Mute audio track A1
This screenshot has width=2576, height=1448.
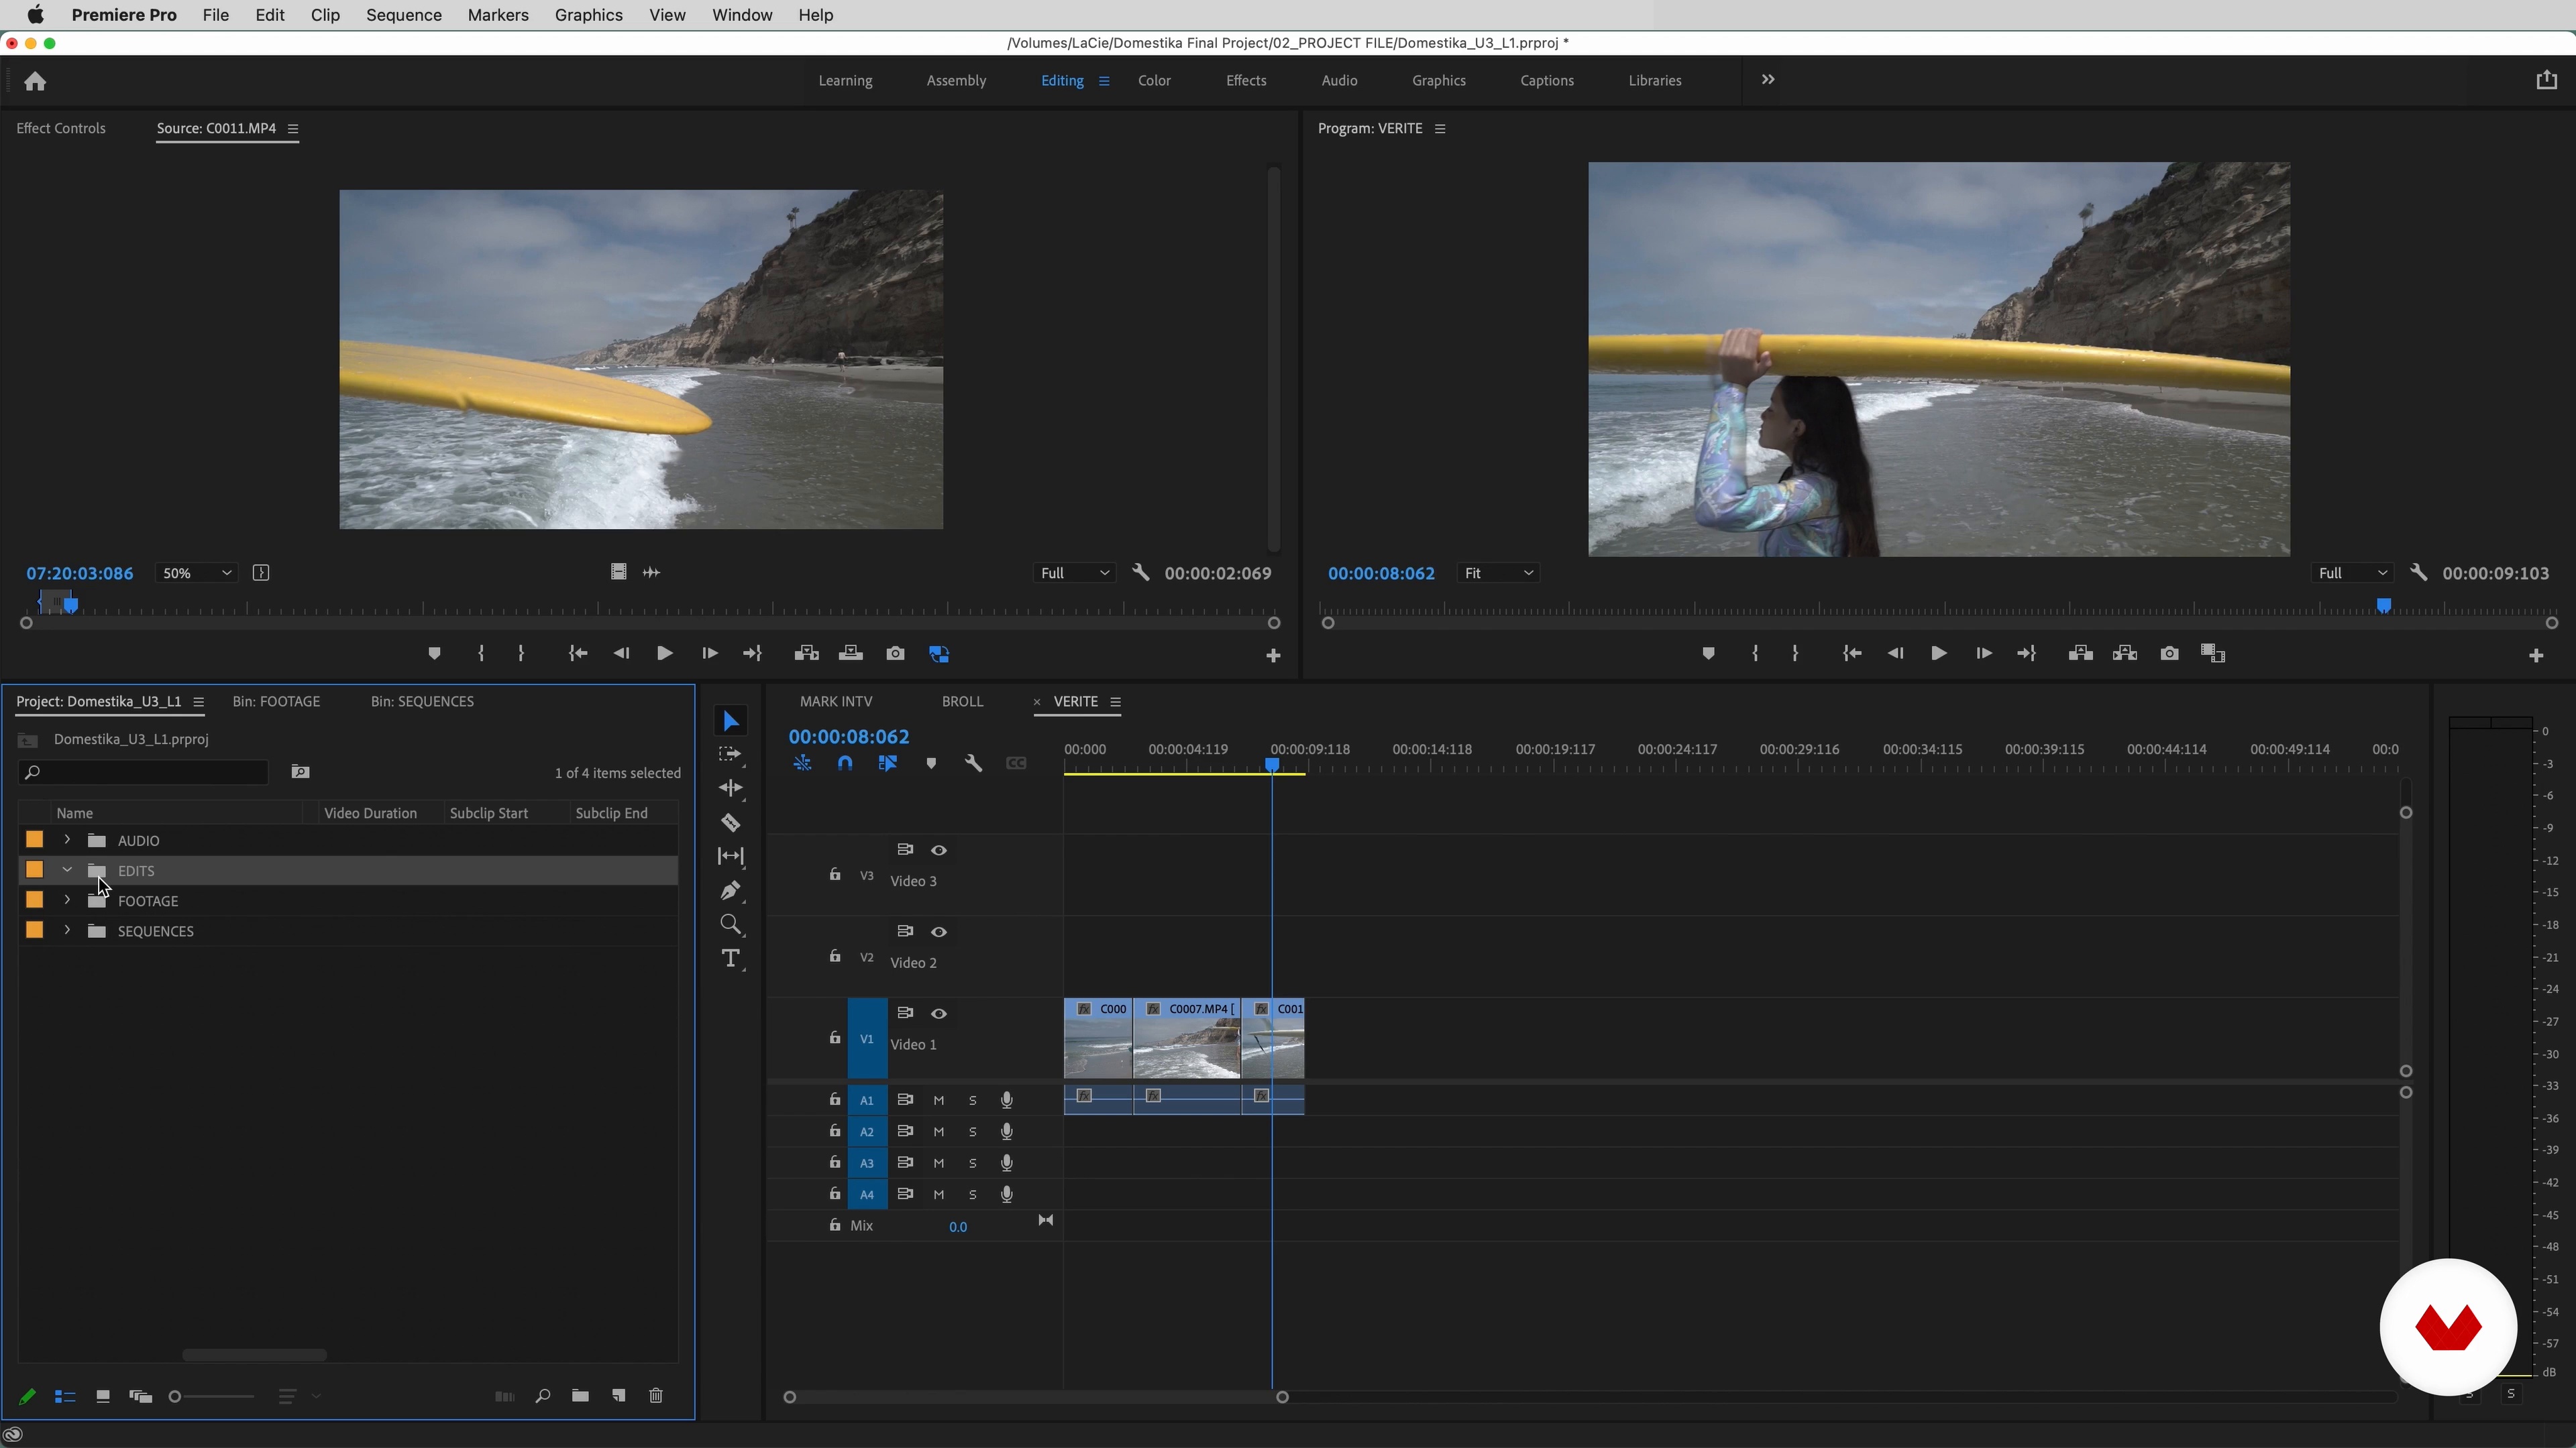938,1100
